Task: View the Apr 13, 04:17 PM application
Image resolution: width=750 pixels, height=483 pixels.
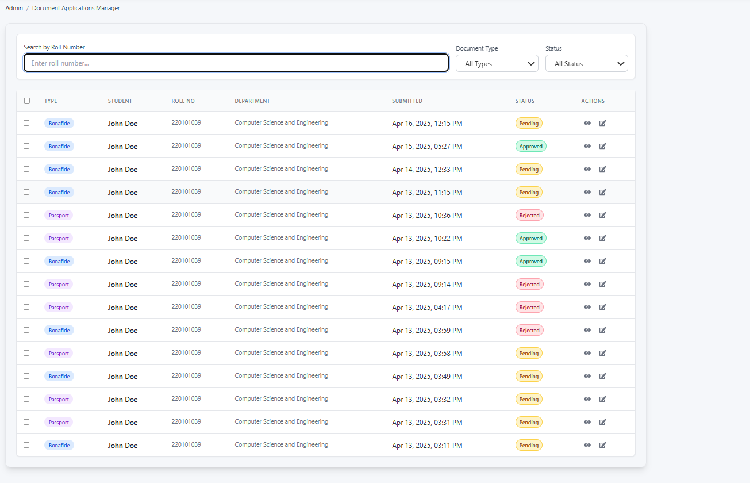Action: (x=587, y=307)
